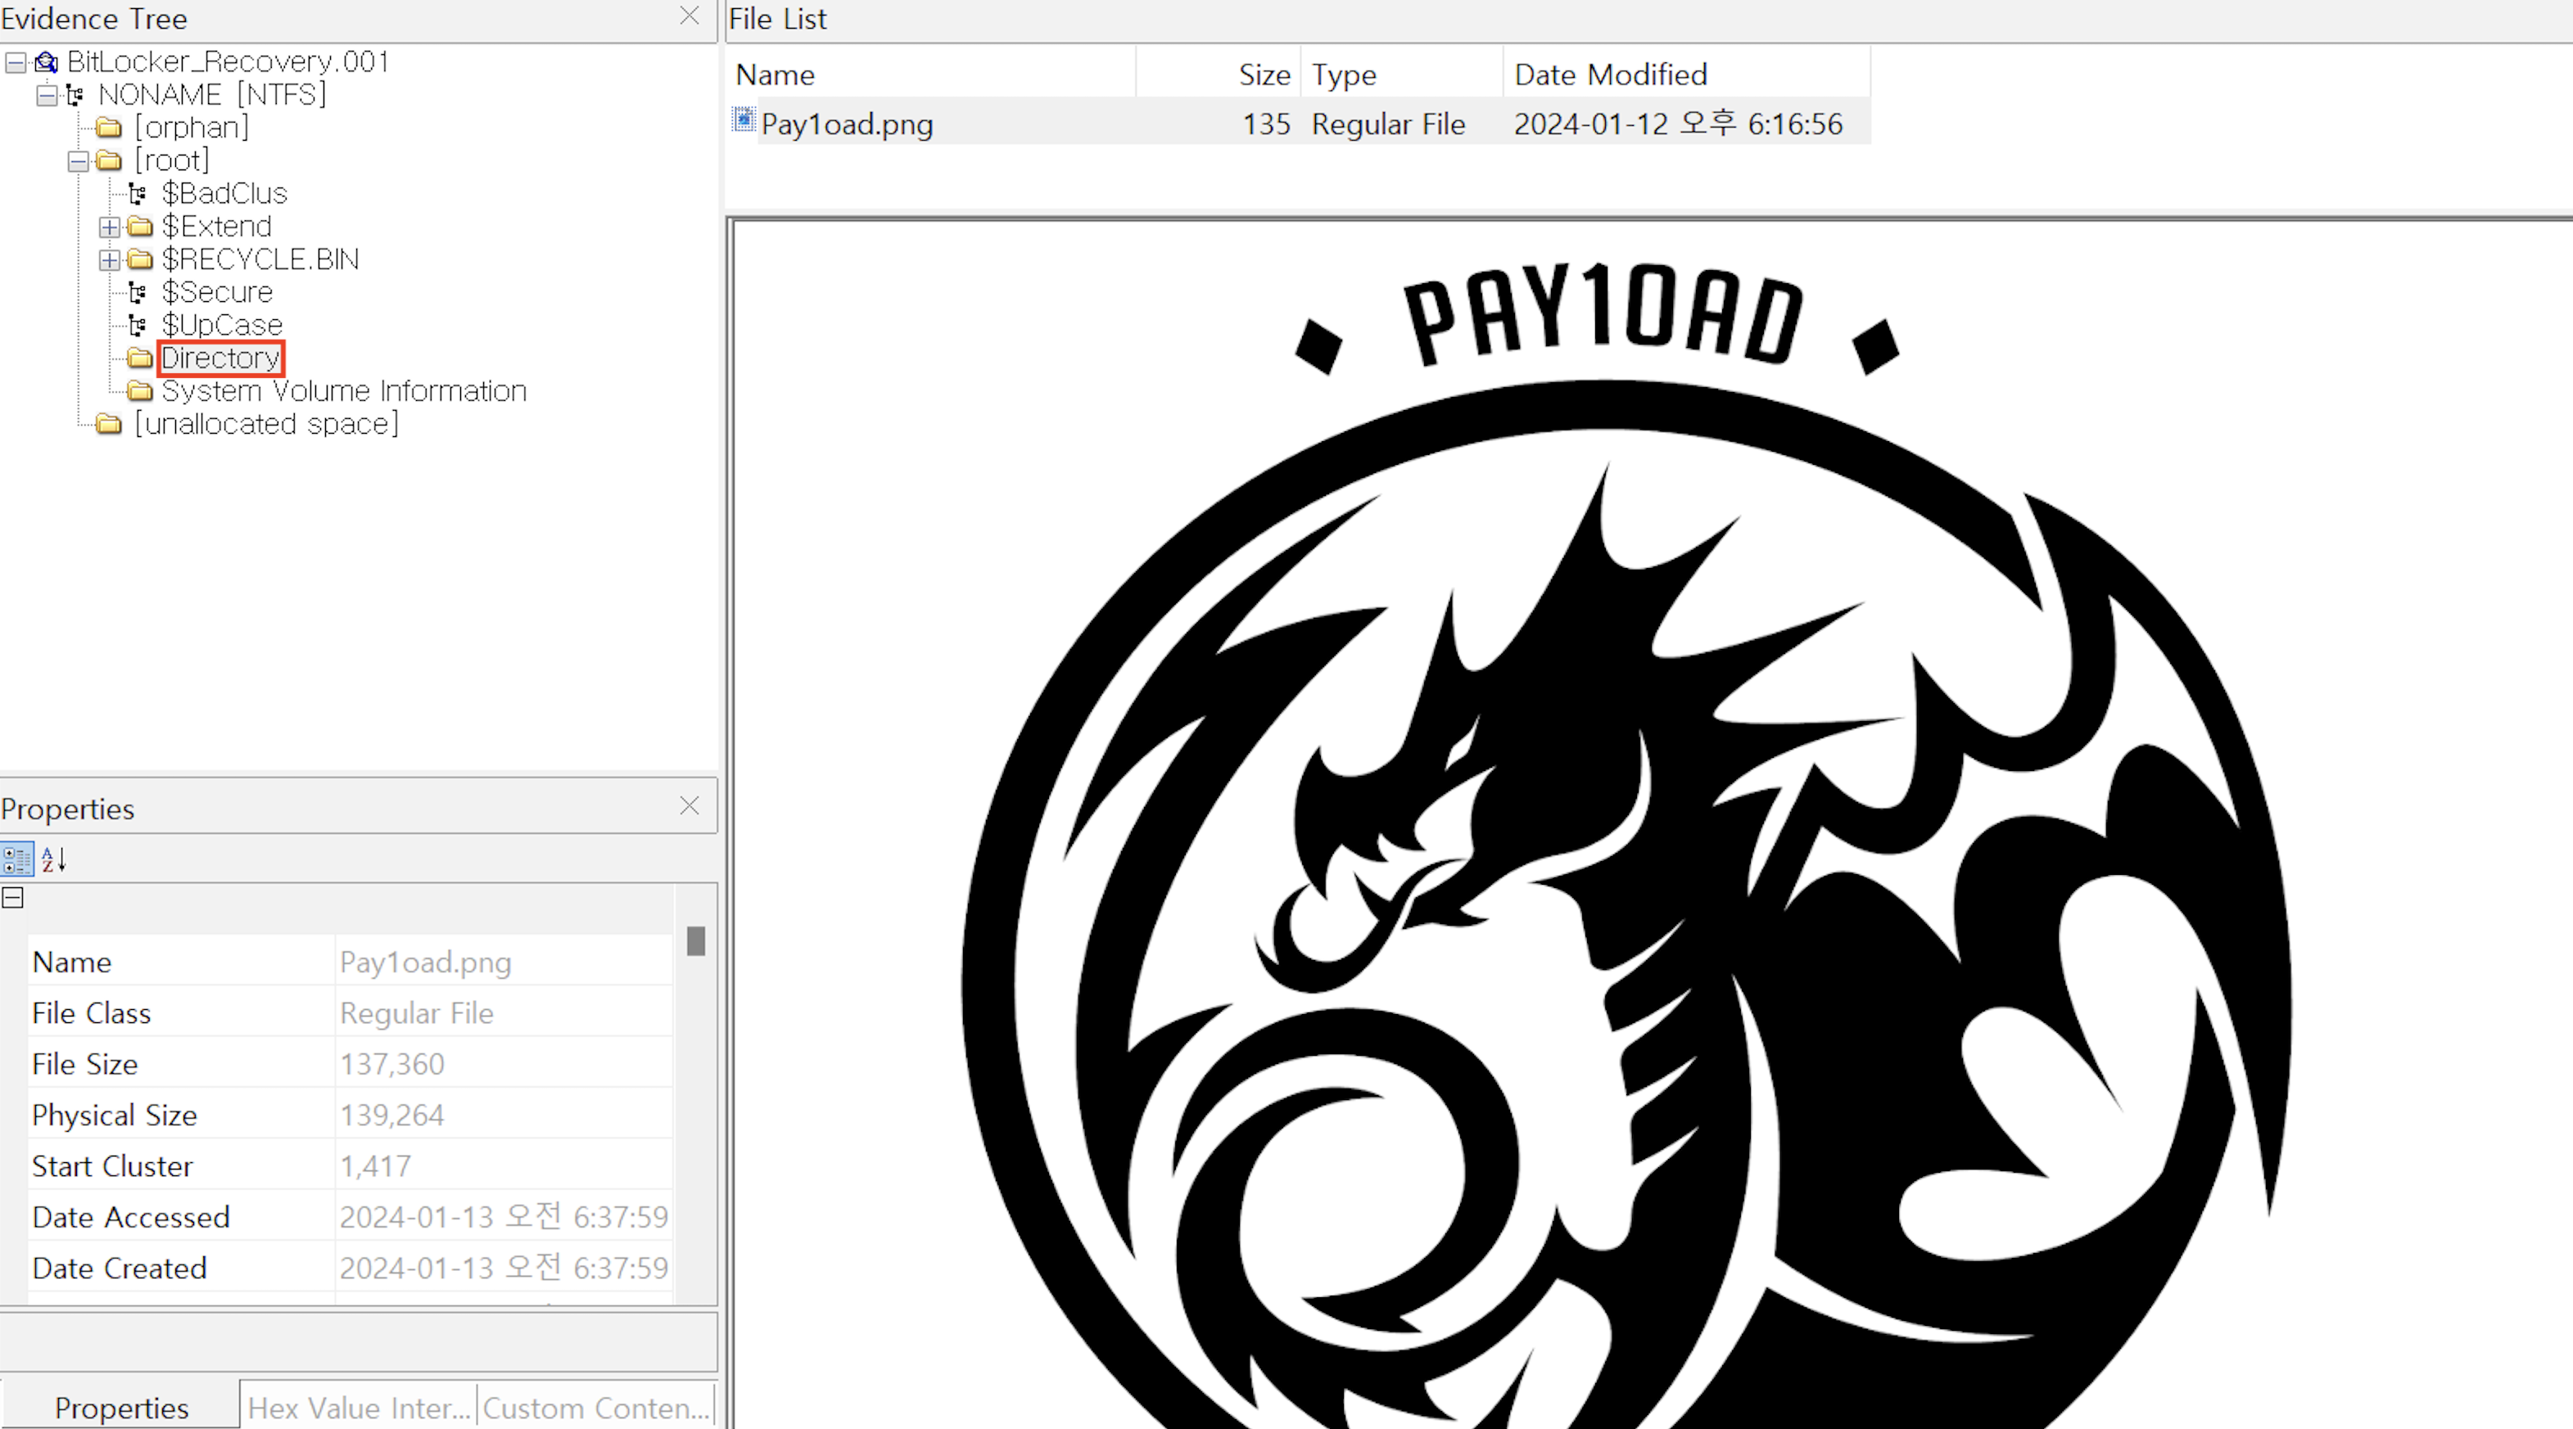This screenshot has width=2573, height=1429.
Task: Click the $BadClus metafile icon
Action: [138, 194]
